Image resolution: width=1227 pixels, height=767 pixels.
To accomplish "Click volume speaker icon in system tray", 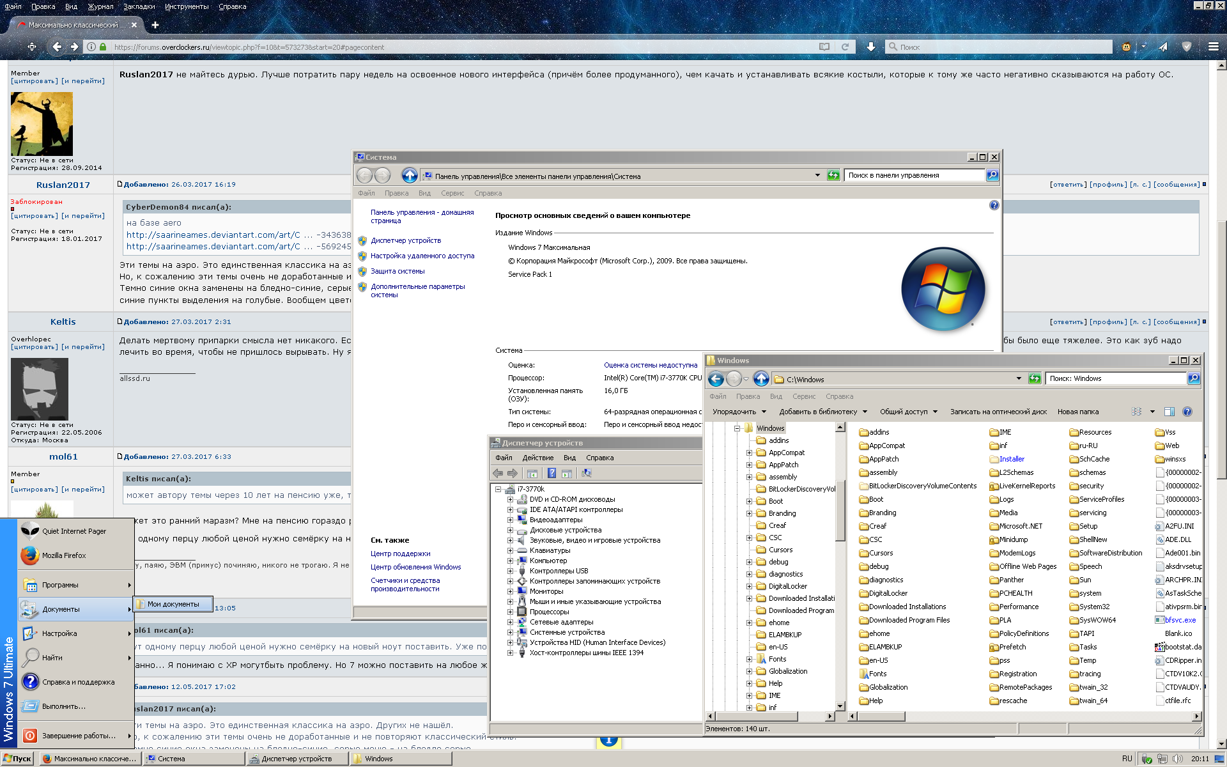I will click(x=1177, y=759).
